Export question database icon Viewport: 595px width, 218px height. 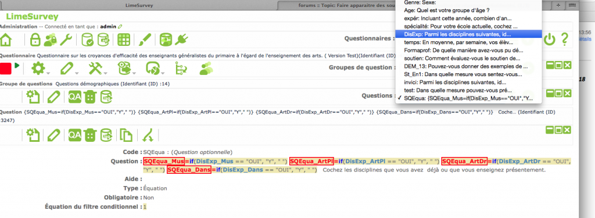pyautogui.click(x=106, y=135)
